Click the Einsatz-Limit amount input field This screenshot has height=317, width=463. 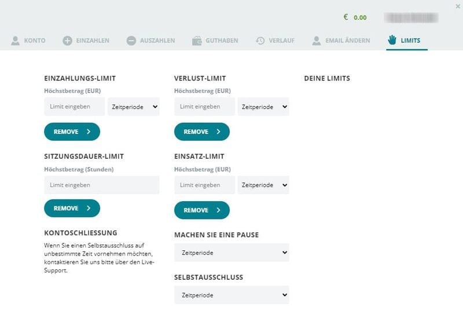pos(204,185)
